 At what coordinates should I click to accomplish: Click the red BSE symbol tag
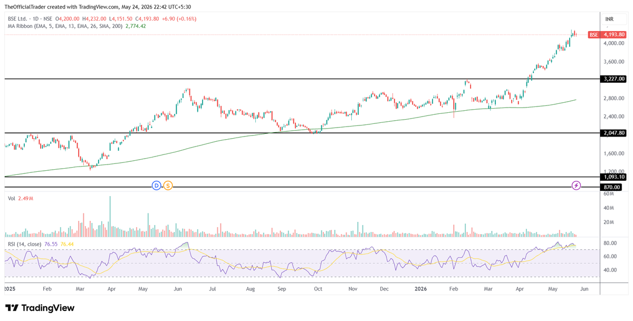click(x=594, y=35)
